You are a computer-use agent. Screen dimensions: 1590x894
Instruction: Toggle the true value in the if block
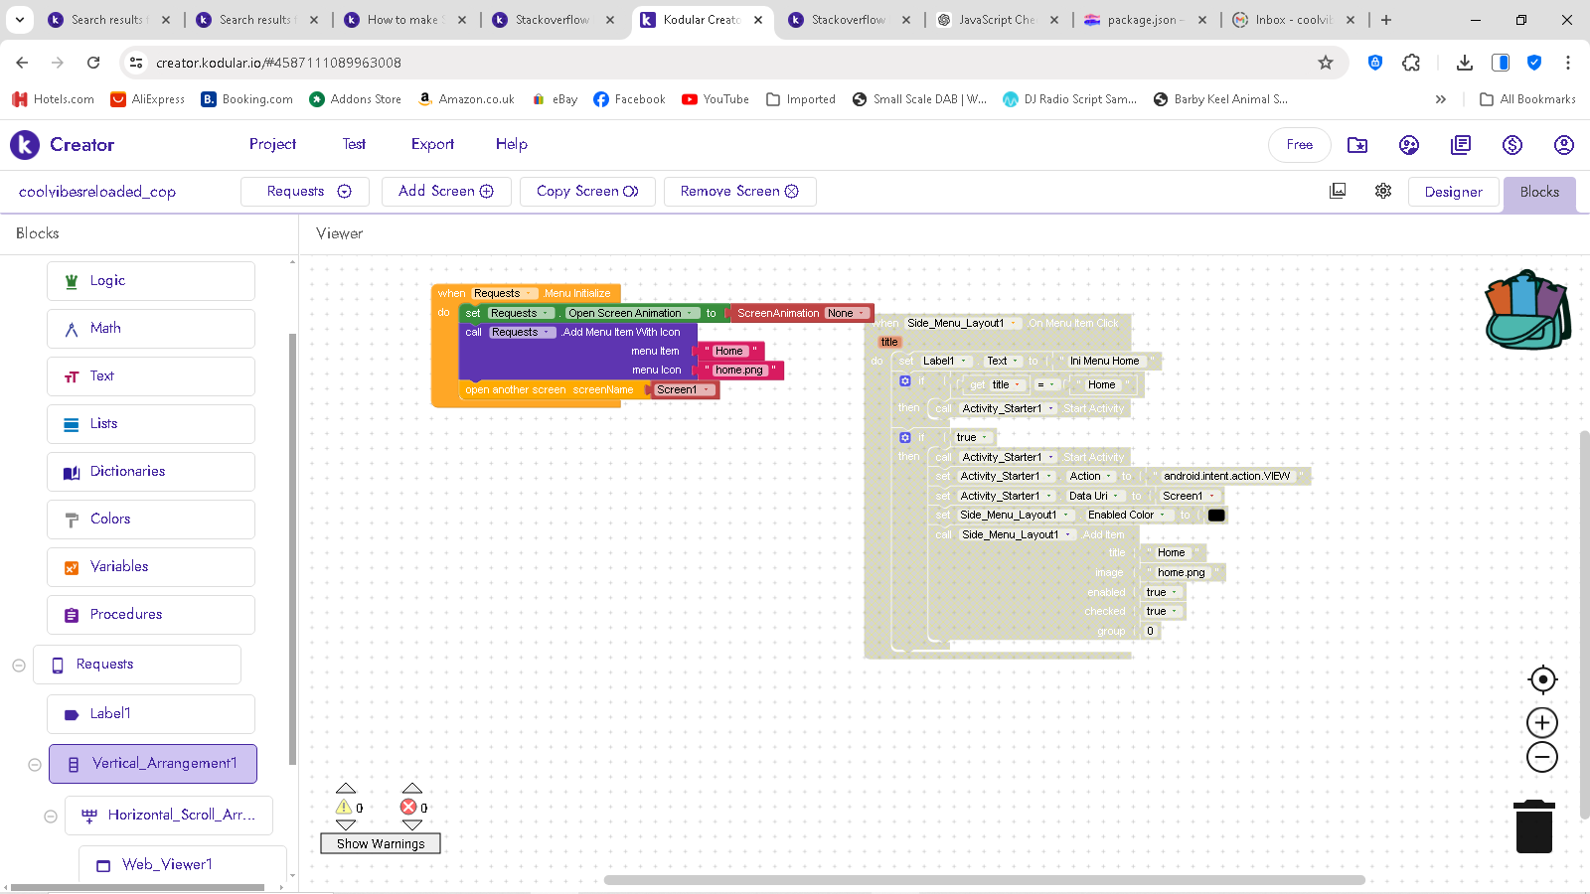[972, 437]
